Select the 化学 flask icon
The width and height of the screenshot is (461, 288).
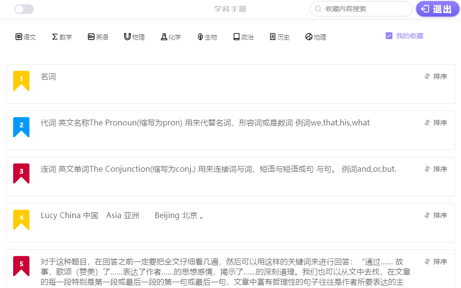point(164,37)
